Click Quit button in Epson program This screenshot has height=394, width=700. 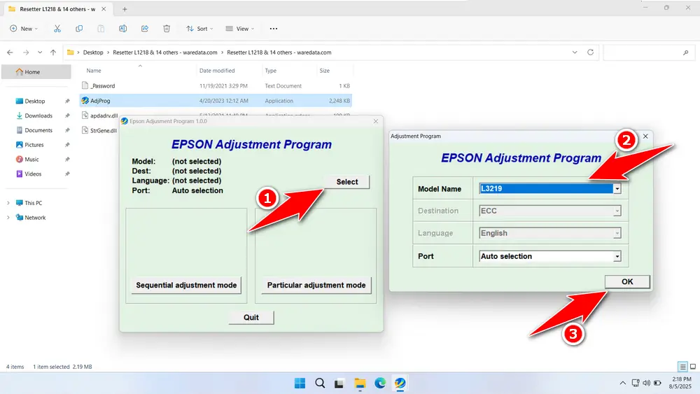(x=251, y=317)
